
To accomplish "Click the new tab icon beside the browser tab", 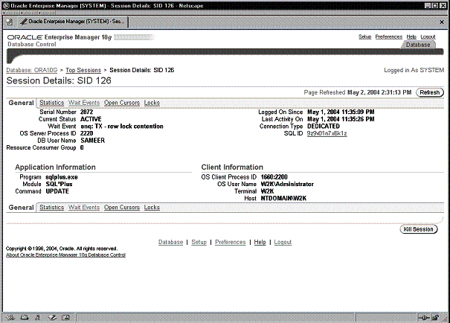I will click(9, 22).
